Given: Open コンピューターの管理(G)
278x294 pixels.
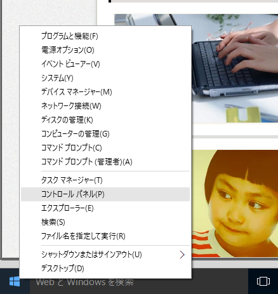Looking at the screenshot, I should pyautogui.click(x=105, y=134).
